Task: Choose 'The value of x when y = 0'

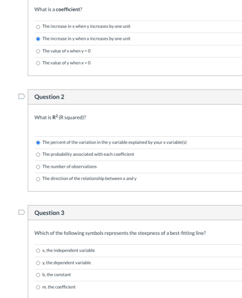Action: tap(38, 51)
